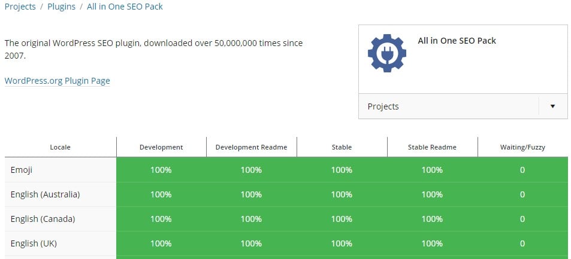Screen dimensions: 571x259
Task: Click Emoji Waiting/Fuzzy 0 cell
Action: (x=522, y=170)
